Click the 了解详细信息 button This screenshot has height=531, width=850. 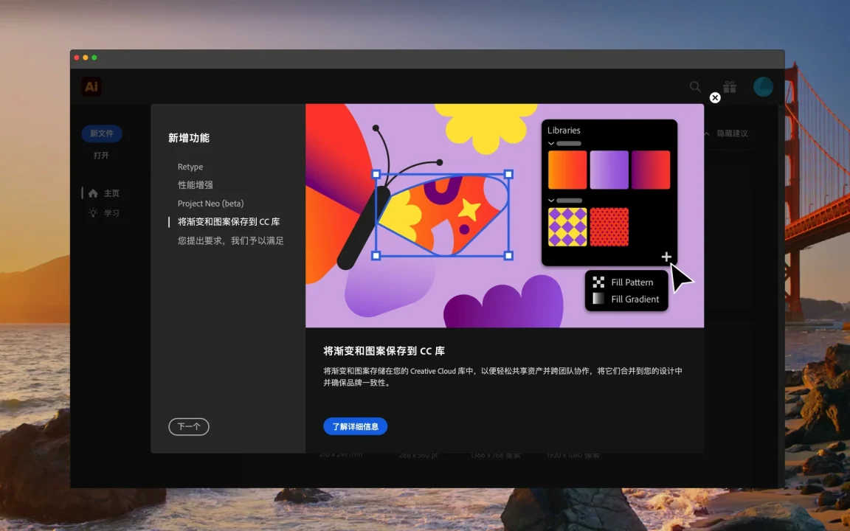tap(356, 426)
